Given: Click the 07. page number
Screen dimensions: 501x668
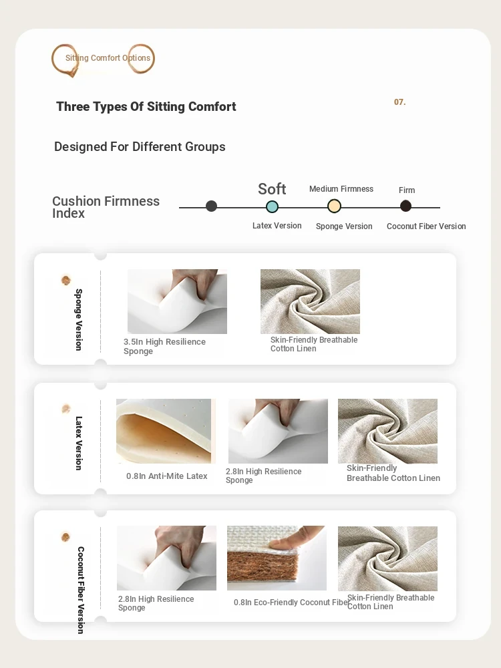Looking at the screenshot, I should coord(399,102).
